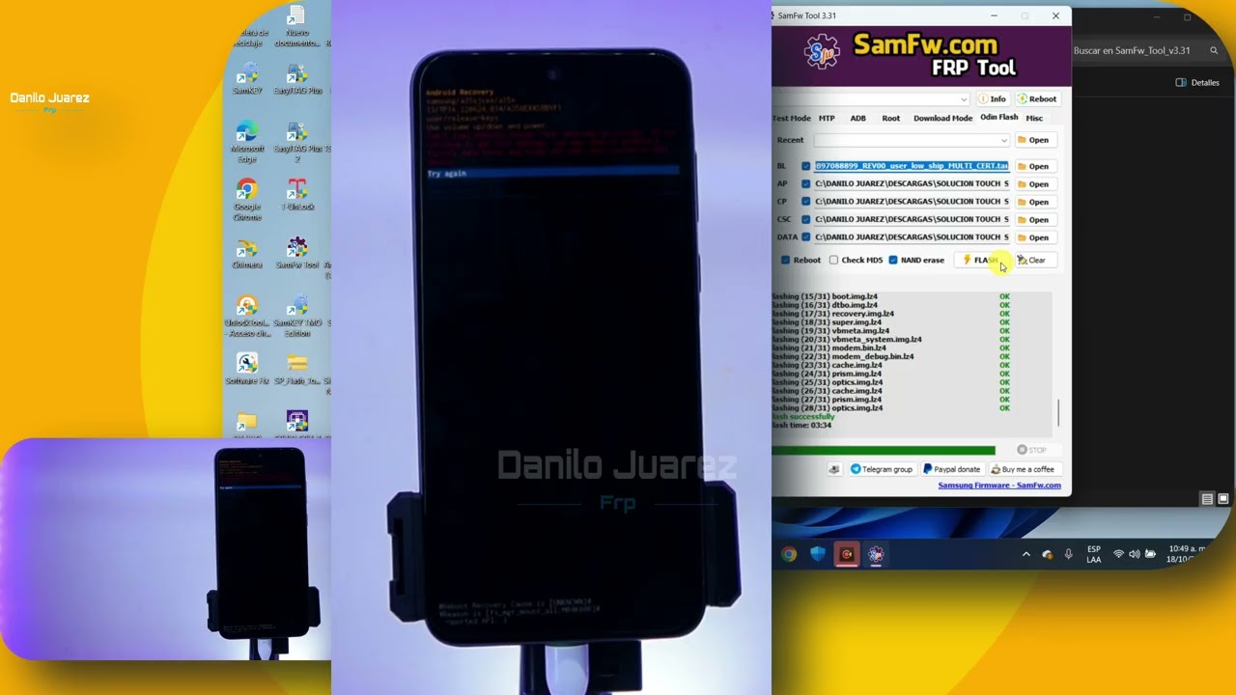Open the T-Unlock desktop shortcut
Image resolution: width=1236 pixels, height=695 pixels.
(x=297, y=196)
